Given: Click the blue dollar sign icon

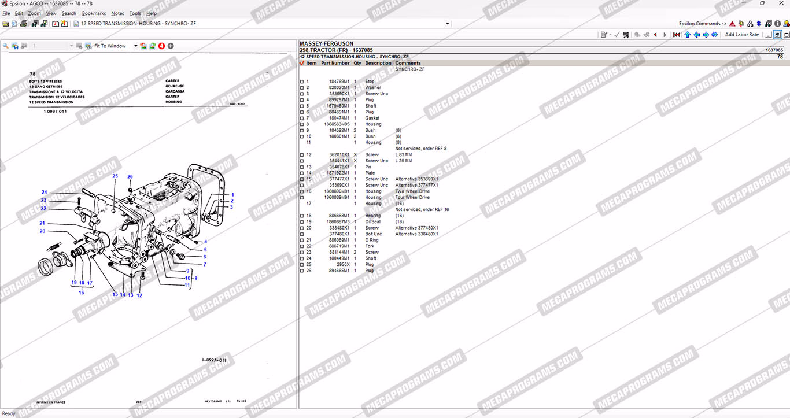Looking at the screenshot, I should 758,24.
